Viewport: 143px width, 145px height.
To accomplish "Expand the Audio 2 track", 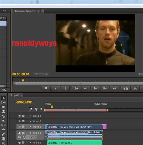I will [30, 143].
